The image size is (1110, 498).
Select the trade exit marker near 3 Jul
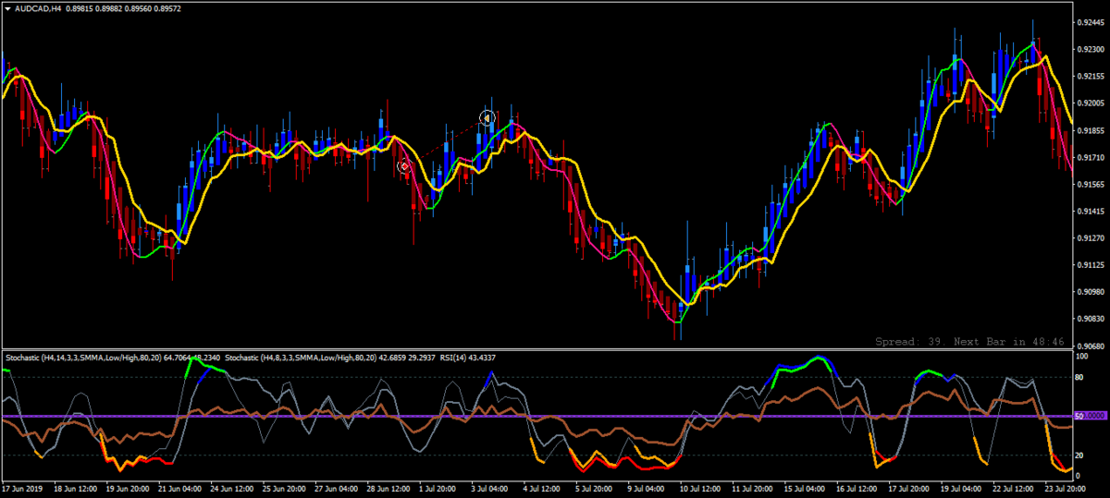[487, 118]
